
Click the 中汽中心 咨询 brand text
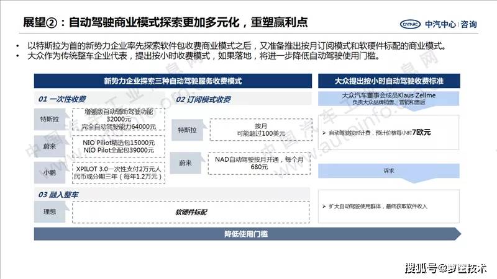tap(451, 24)
